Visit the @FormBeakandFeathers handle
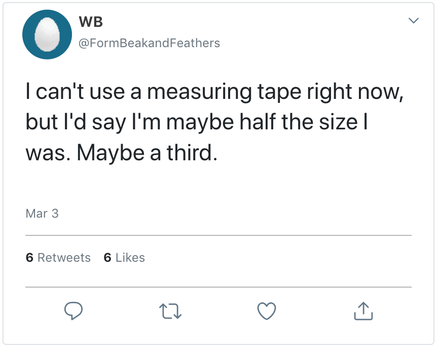Image resolution: width=438 pixels, height=349 pixels. pyautogui.click(x=149, y=43)
